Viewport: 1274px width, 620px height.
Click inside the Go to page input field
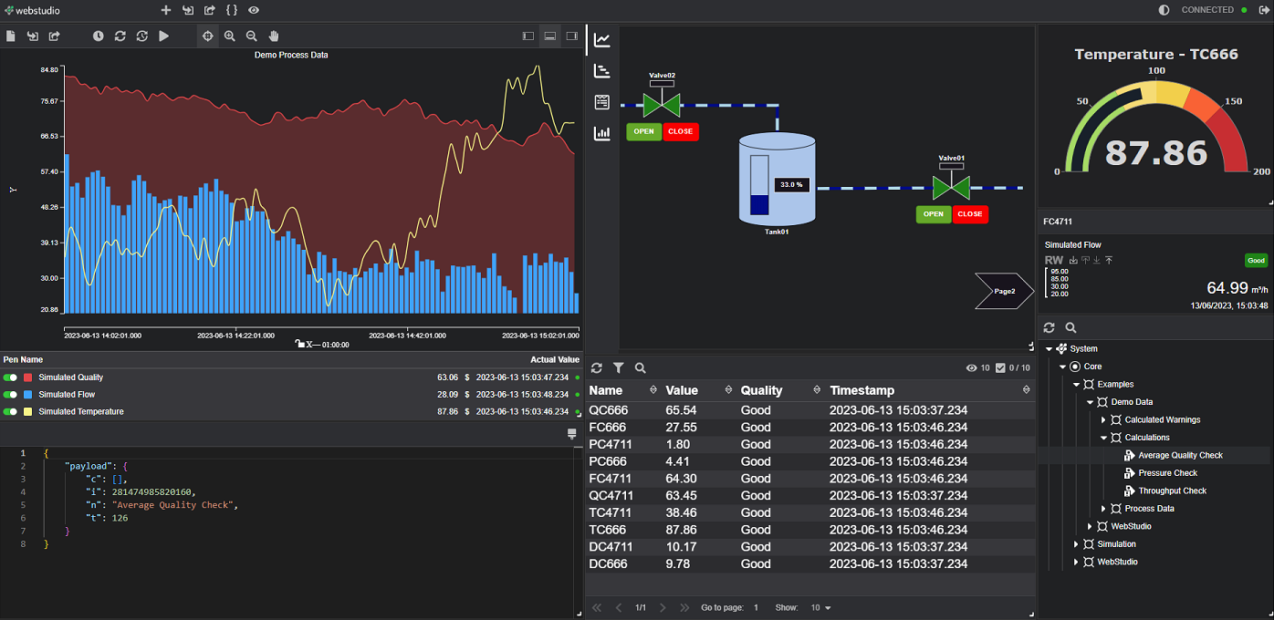[755, 607]
